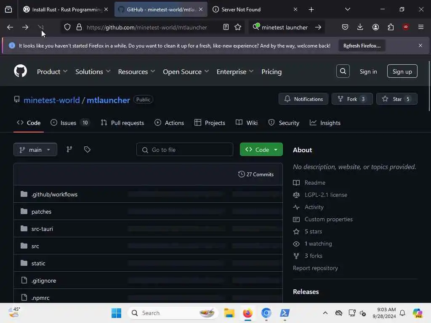This screenshot has width=431, height=323.
Task: Show site security padlock info
Action: tap(79, 27)
